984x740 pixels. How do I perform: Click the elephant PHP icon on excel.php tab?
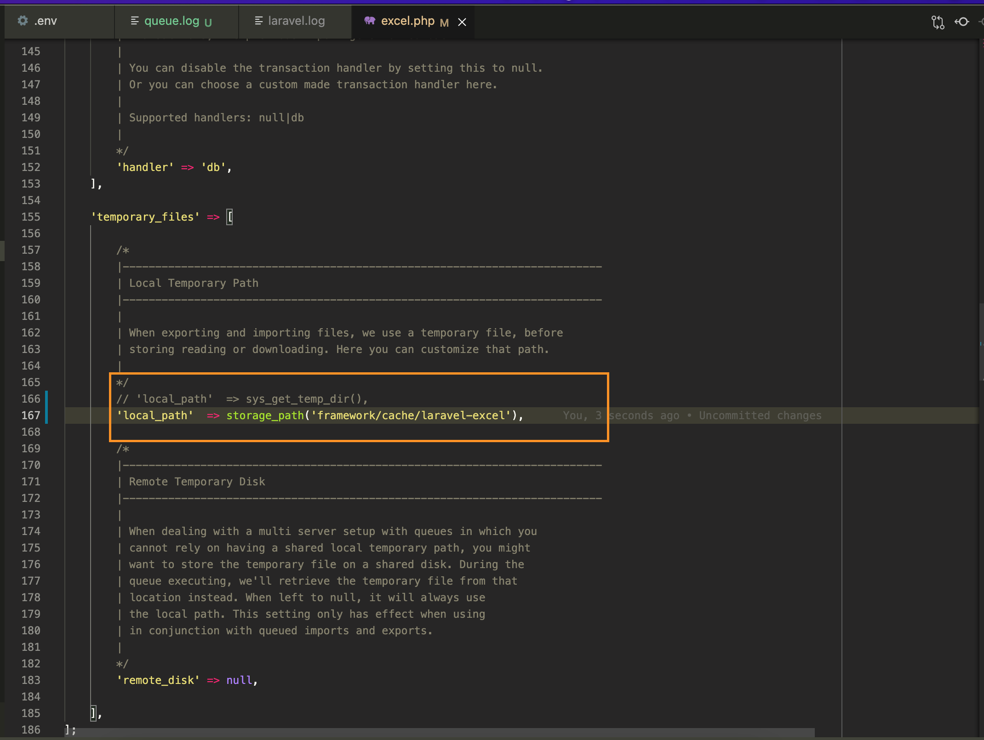tap(369, 21)
